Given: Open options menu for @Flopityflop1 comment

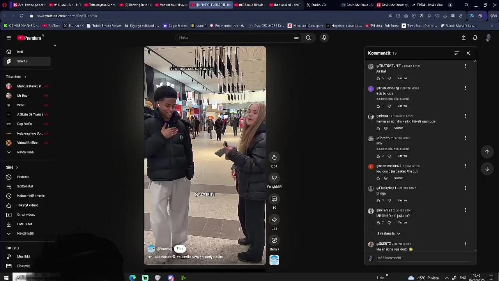Looking at the screenshot, I should pyautogui.click(x=465, y=188).
